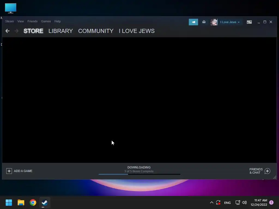
Task: Close the Steam window
Action: 271,22
